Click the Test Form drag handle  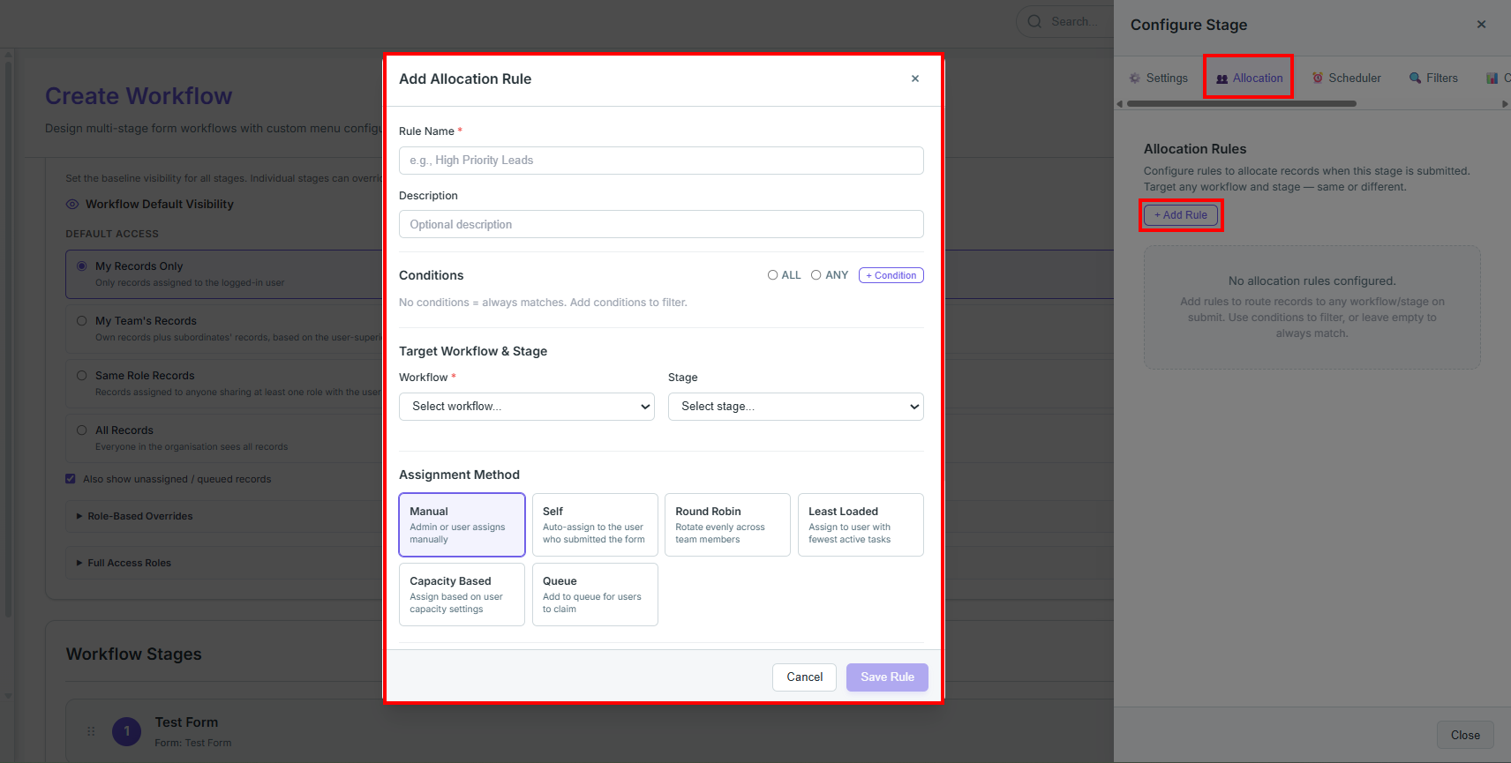click(91, 731)
